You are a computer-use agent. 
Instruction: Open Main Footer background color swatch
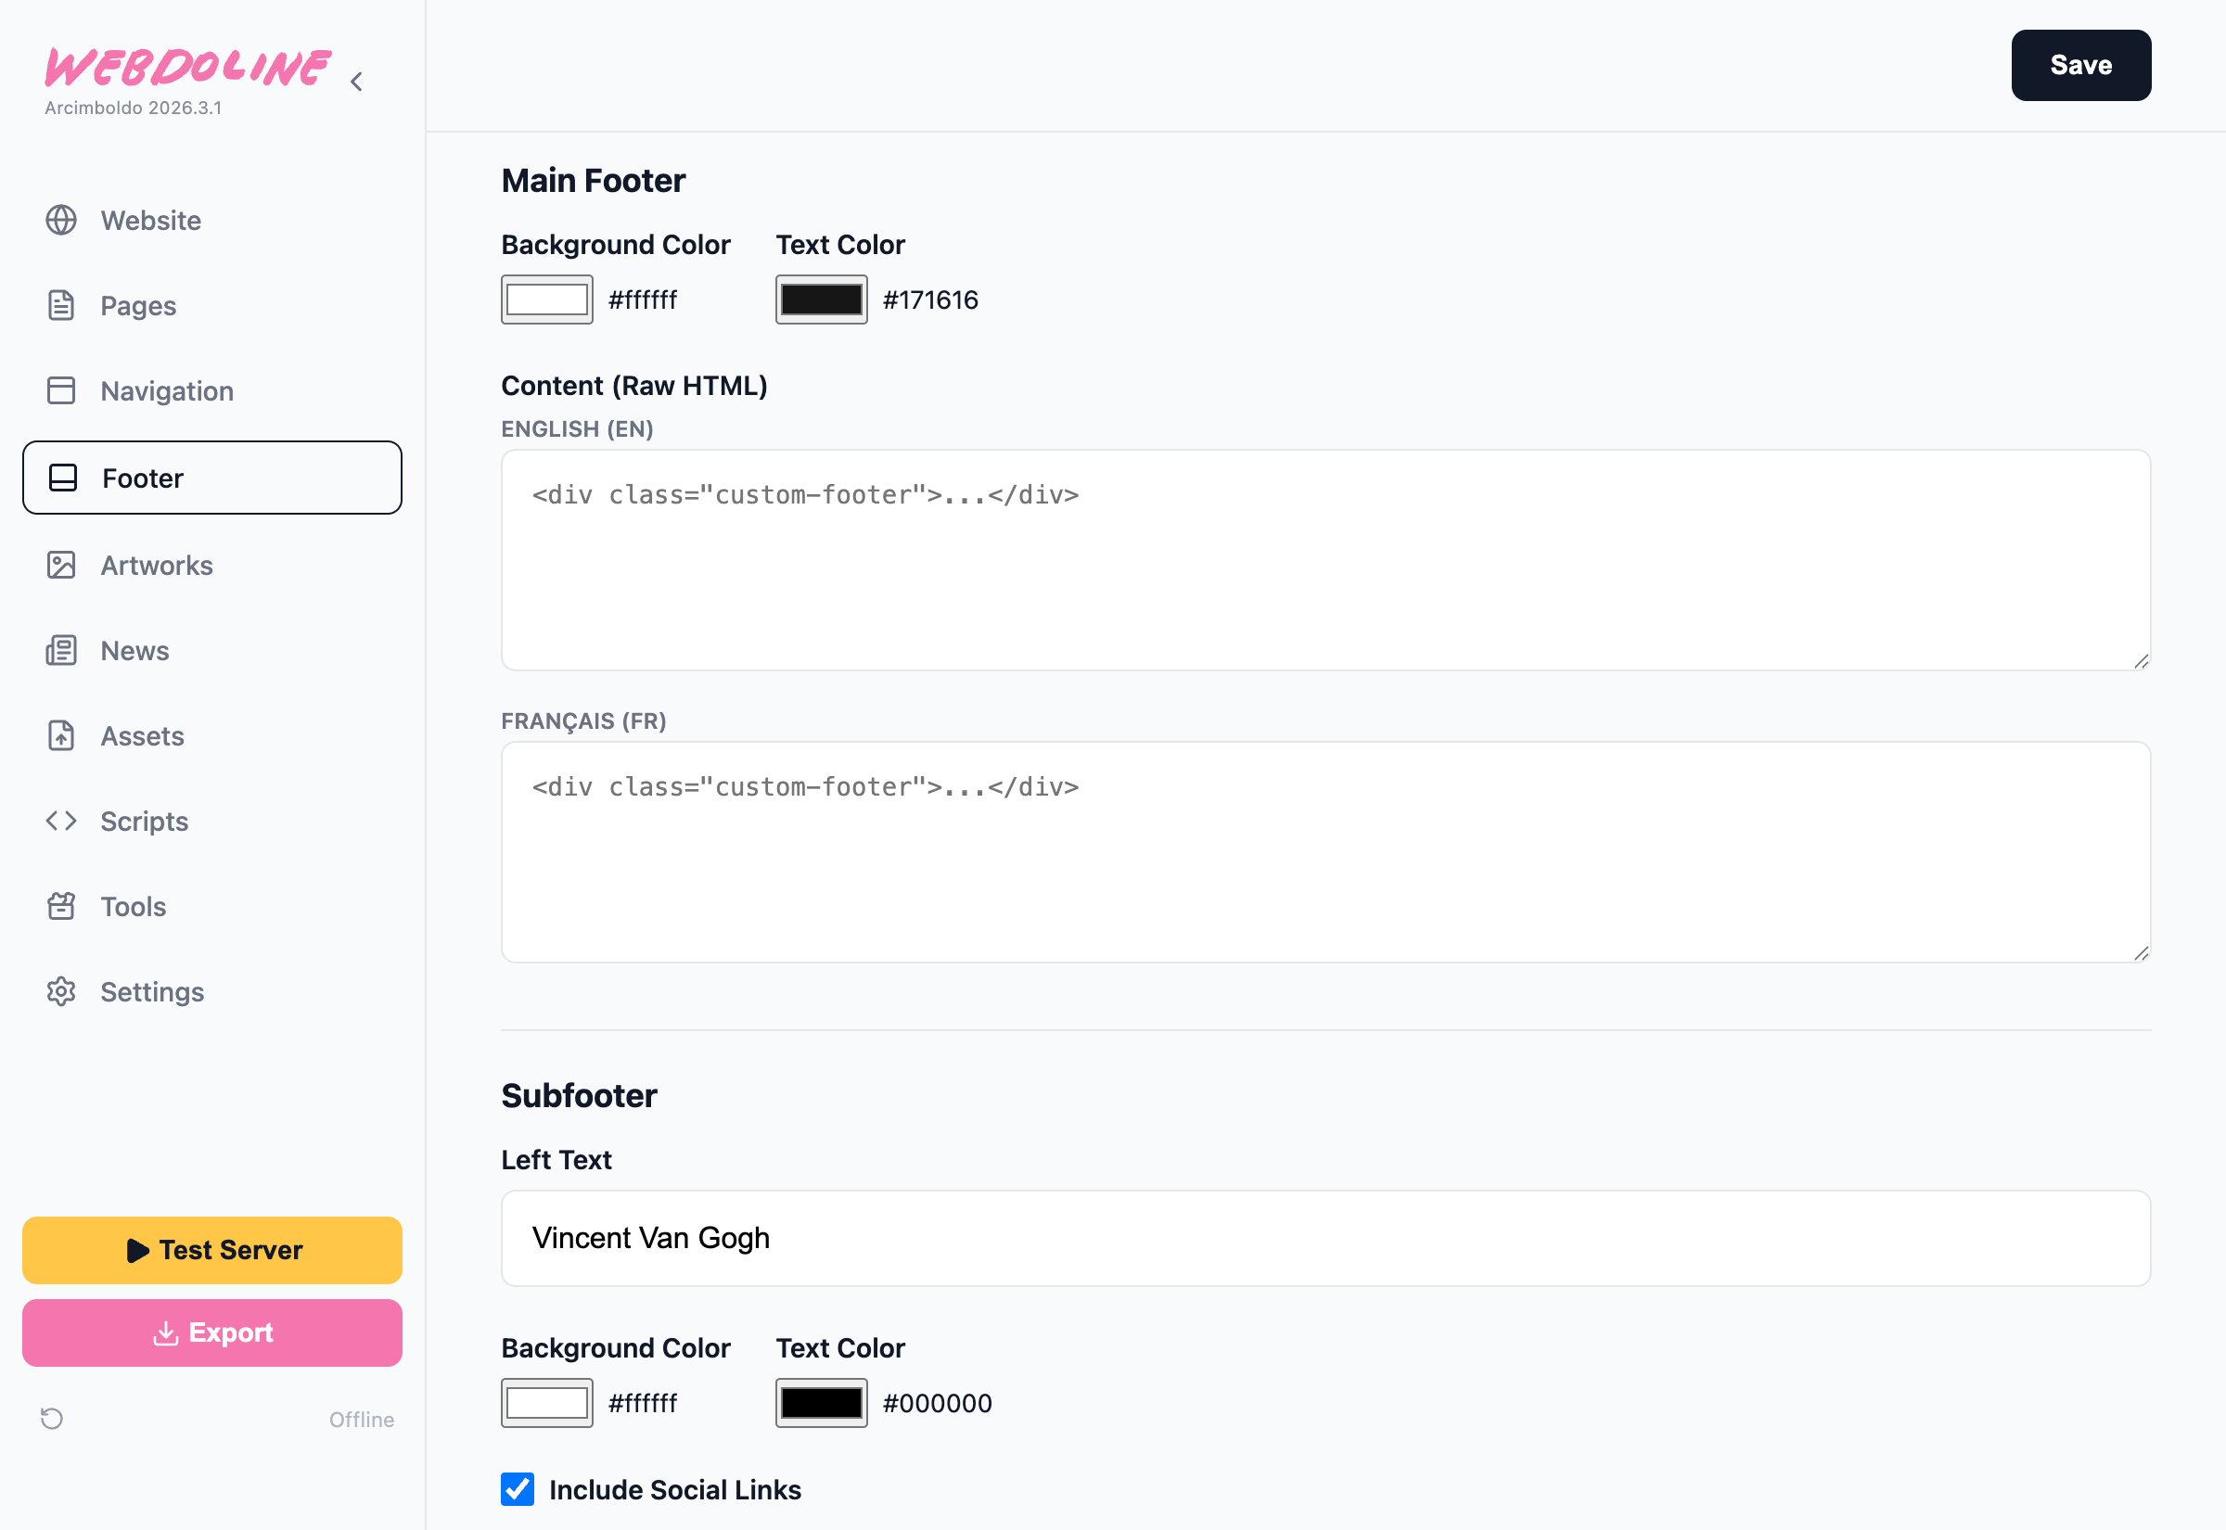click(x=546, y=300)
